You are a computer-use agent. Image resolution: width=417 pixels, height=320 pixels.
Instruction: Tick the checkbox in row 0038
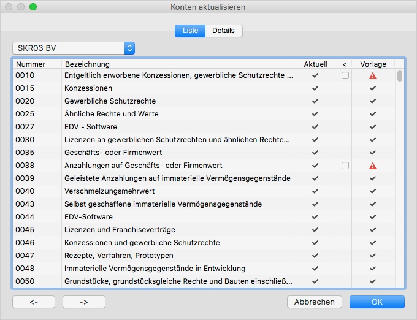(x=345, y=166)
